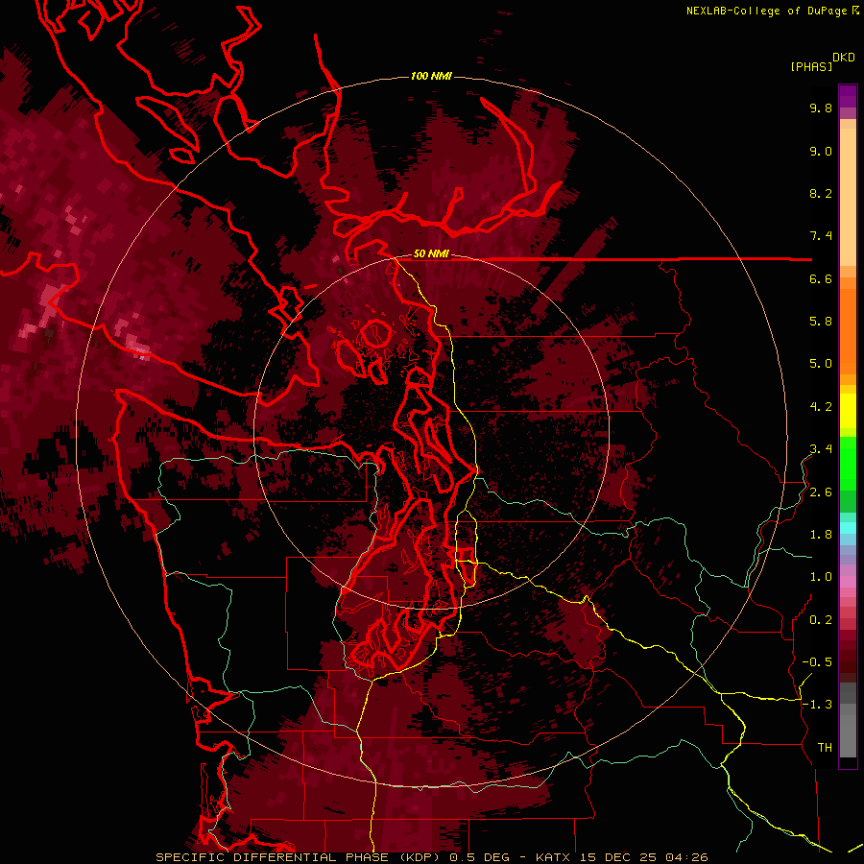The image size is (864, 864).
Task: Click the 0.5 DEG elevation text
Action: click(480, 857)
